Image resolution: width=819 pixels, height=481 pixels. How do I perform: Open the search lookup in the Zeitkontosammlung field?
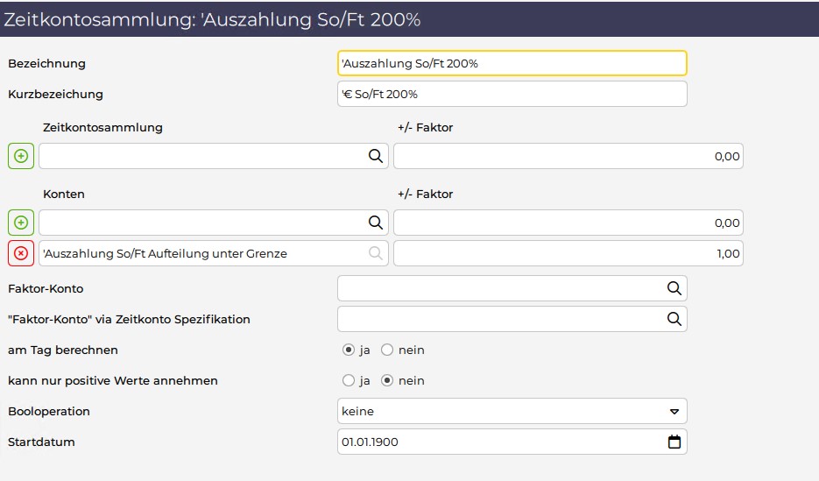pos(376,156)
